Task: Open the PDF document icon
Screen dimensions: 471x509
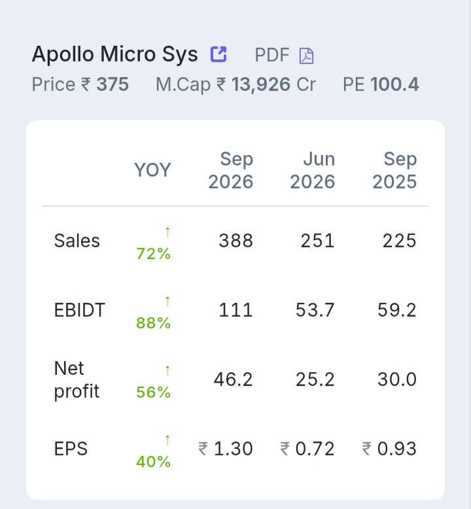Action: click(306, 56)
